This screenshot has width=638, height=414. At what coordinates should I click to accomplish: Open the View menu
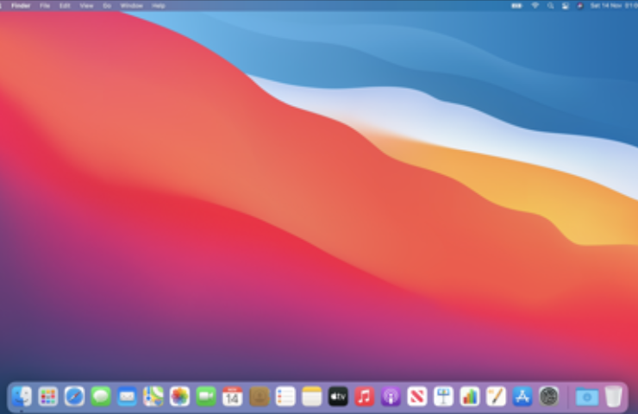coord(86,6)
